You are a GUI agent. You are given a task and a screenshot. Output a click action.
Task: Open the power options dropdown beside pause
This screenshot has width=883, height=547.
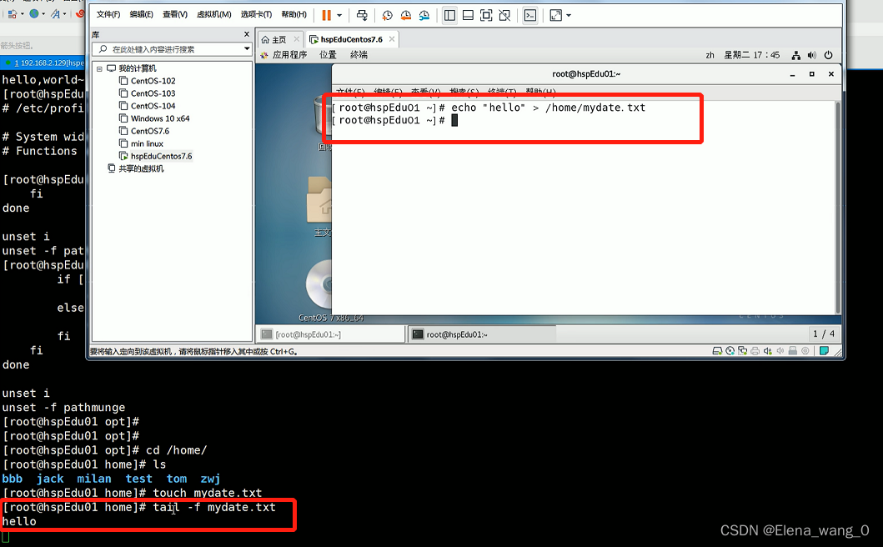point(339,15)
